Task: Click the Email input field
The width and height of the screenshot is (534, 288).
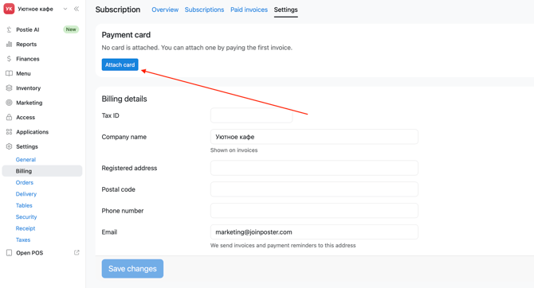Action: (x=314, y=232)
